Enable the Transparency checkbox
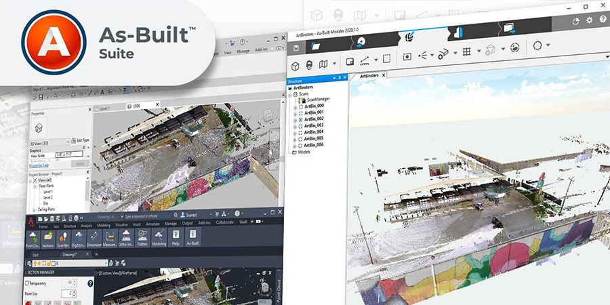610x305 pixels. point(27,283)
